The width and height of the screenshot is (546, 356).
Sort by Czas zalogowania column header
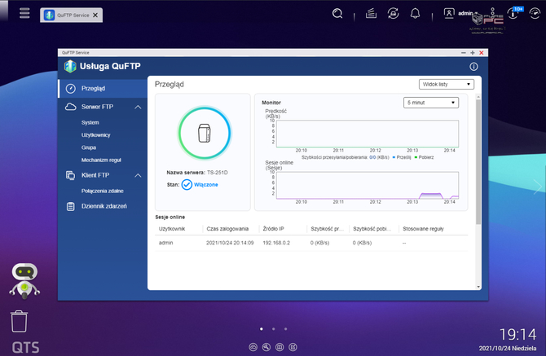(227, 229)
